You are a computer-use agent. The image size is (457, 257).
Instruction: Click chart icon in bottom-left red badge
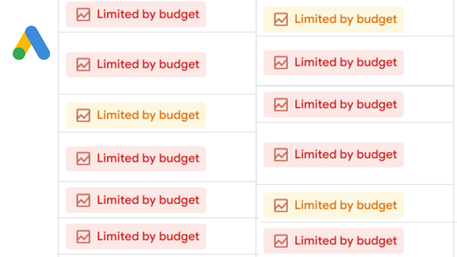83,237
